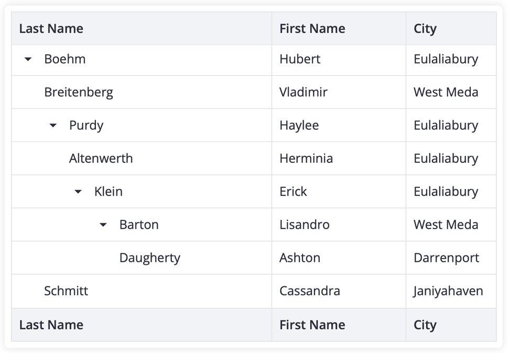Viewport: 509px width, 353px height.
Task: Click the footer Last Name cell
Action: 142,325
